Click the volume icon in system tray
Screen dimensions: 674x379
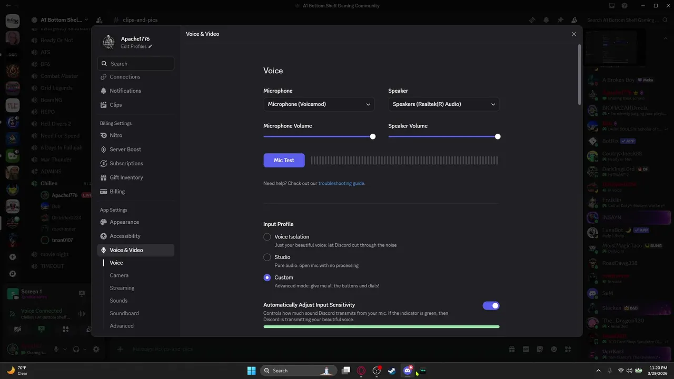tap(630, 371)
